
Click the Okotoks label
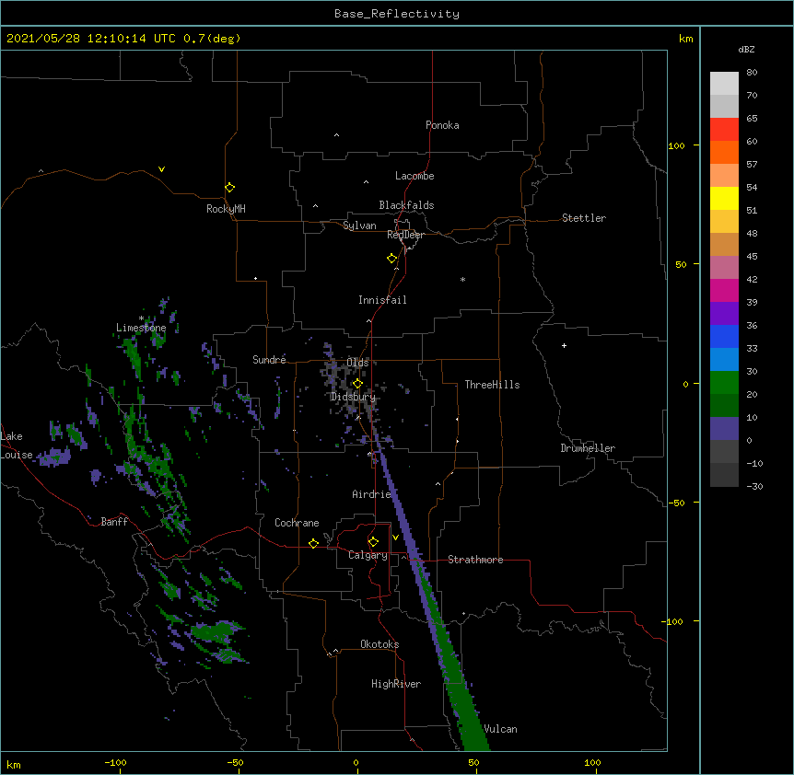pos(379,644)
